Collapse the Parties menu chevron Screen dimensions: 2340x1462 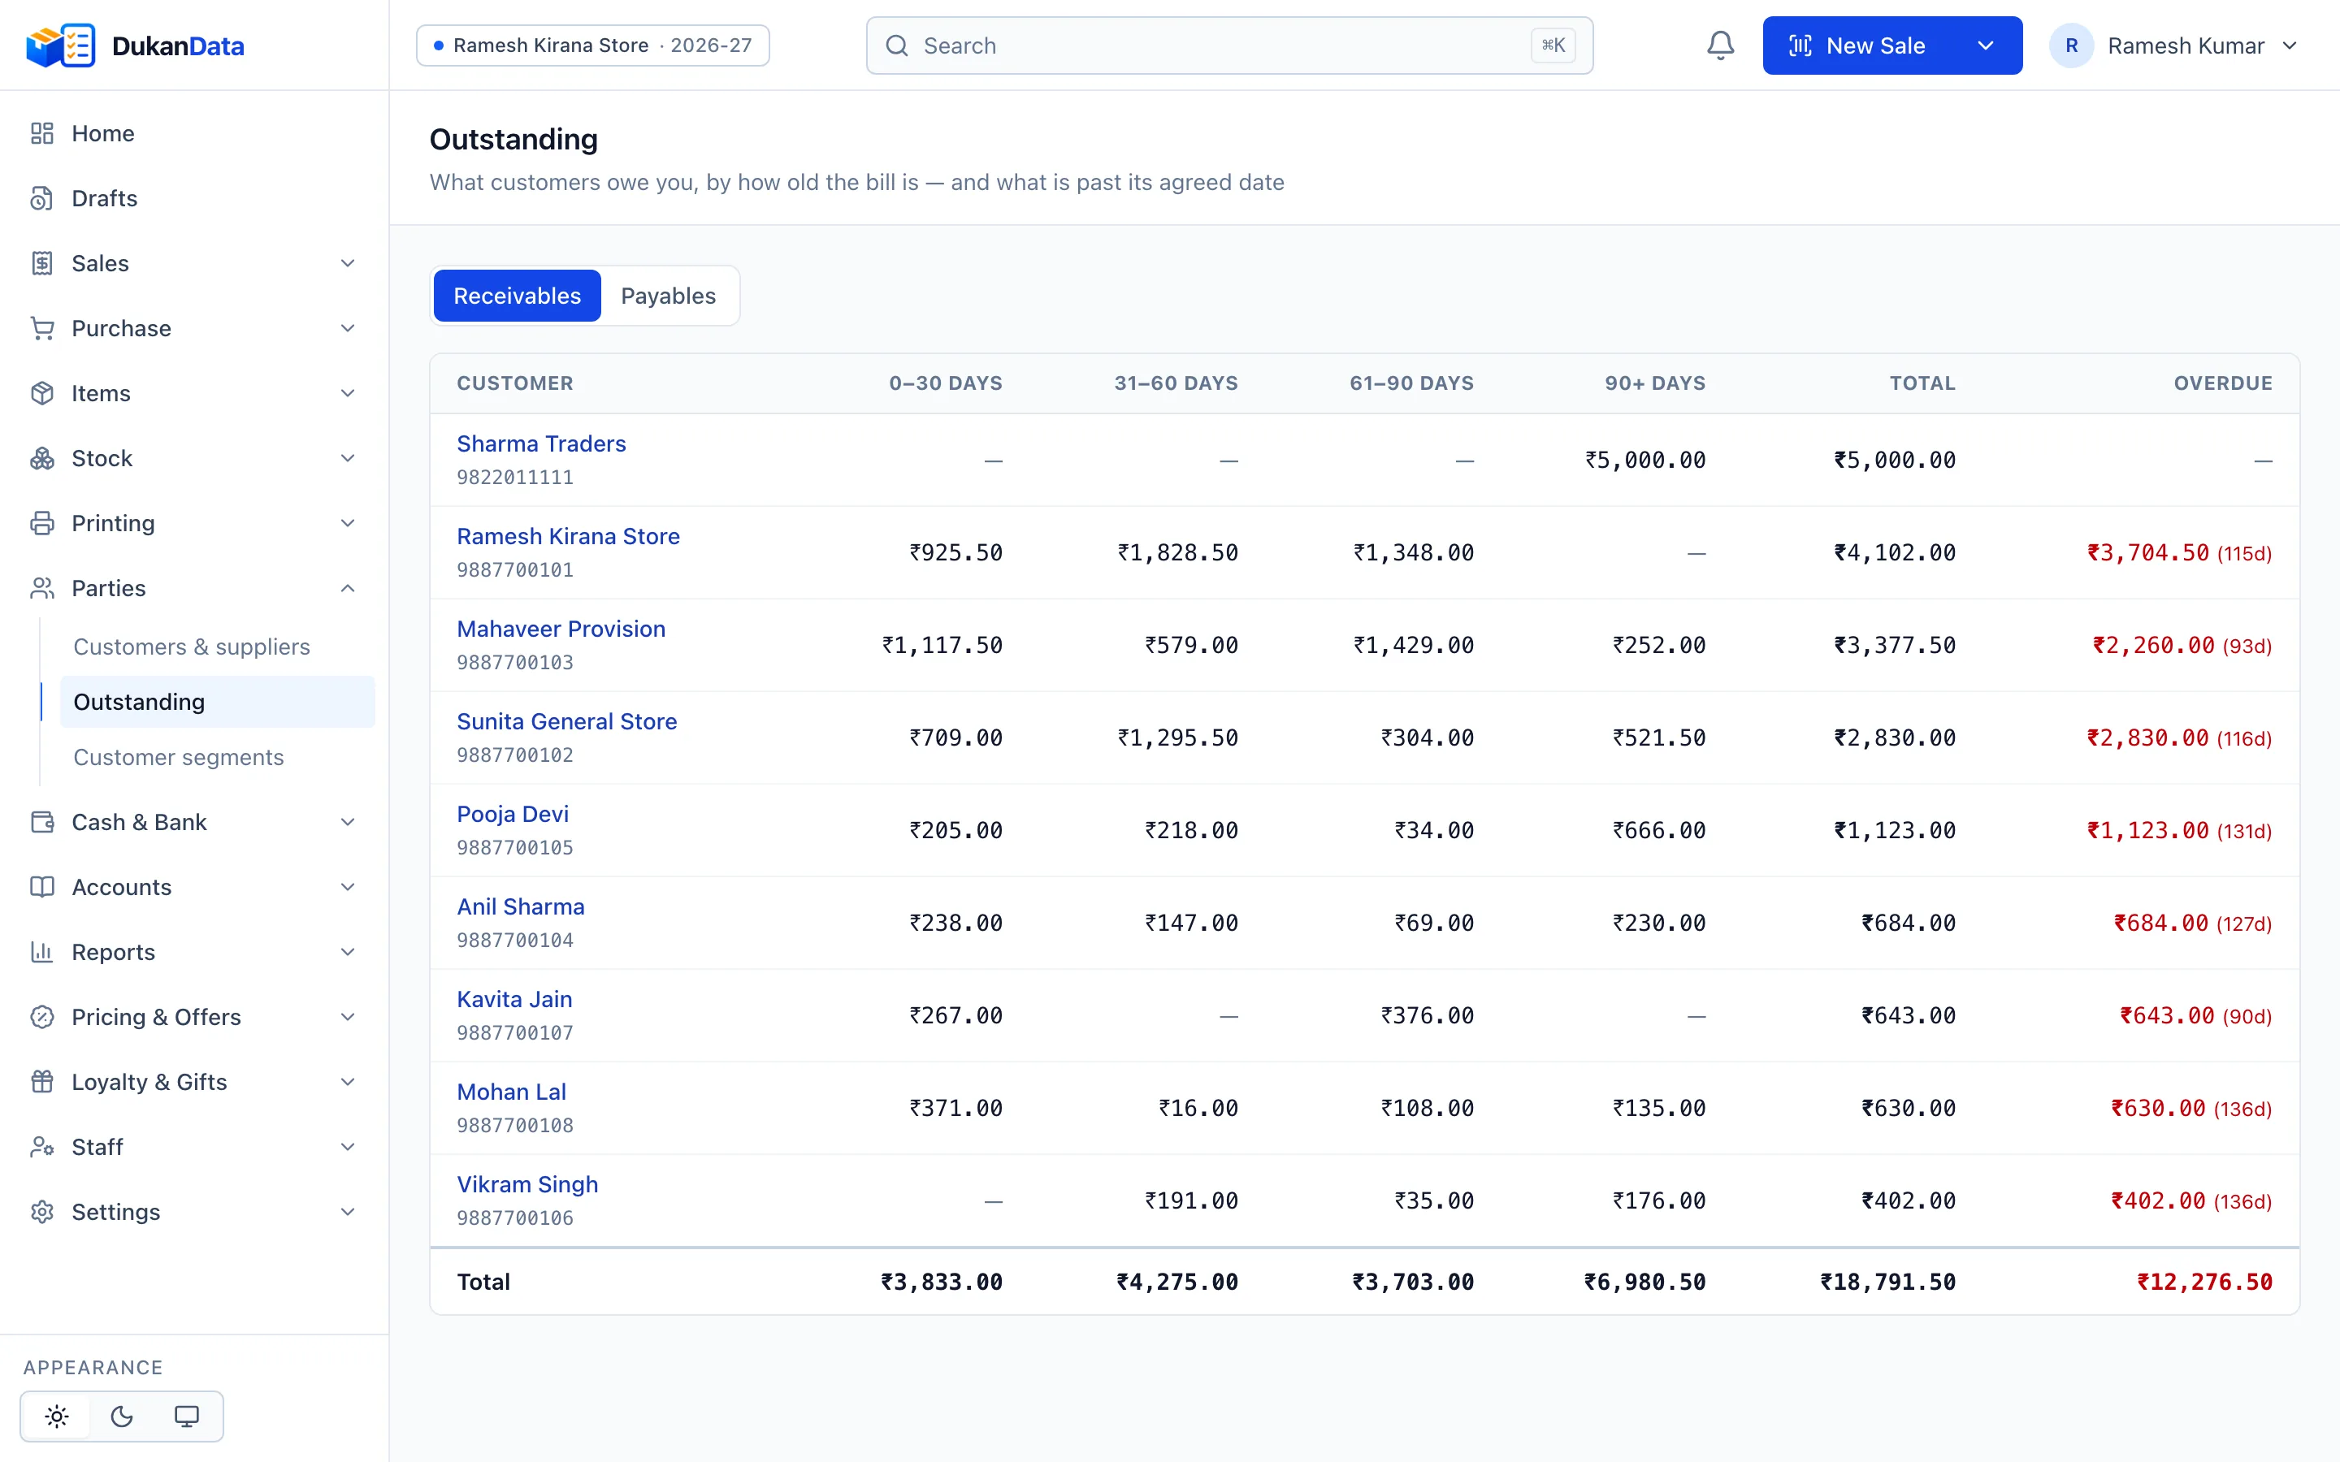tap(348, 588)
